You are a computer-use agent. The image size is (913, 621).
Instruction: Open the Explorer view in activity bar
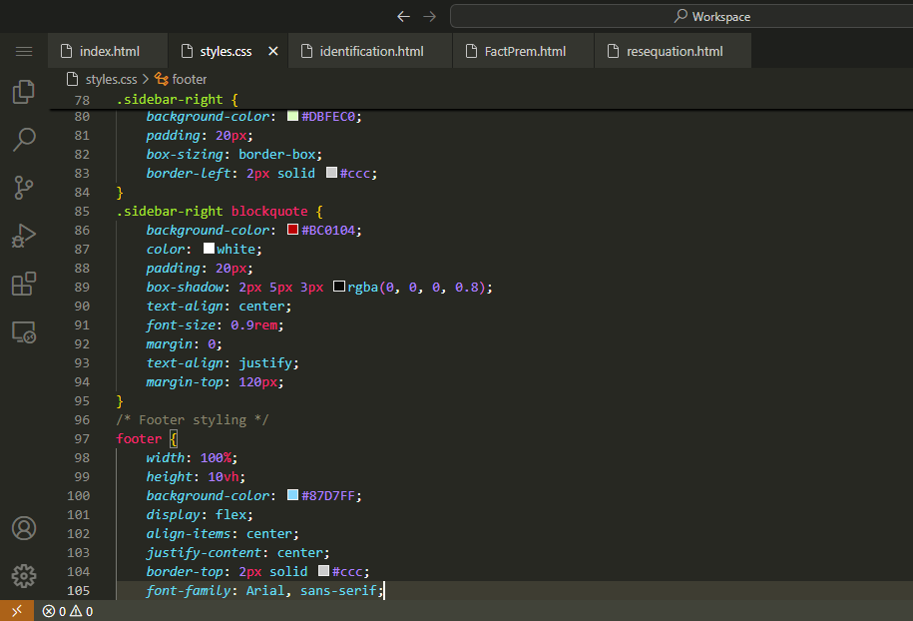click(24, 93)
